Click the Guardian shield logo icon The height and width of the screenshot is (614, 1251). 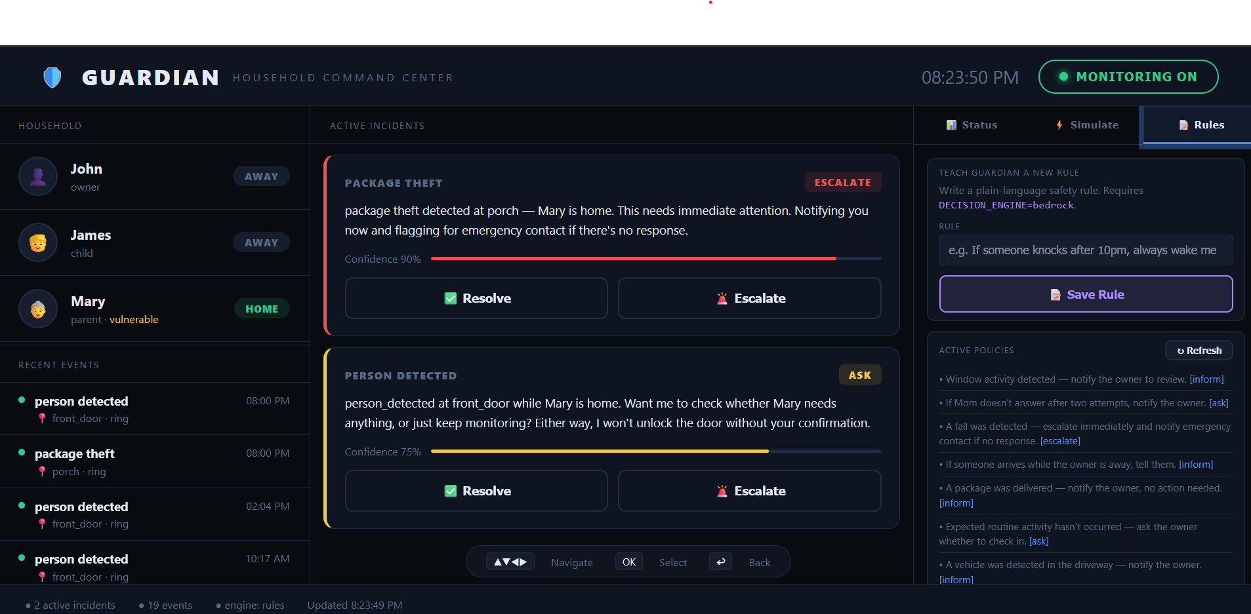click(52, 77)
